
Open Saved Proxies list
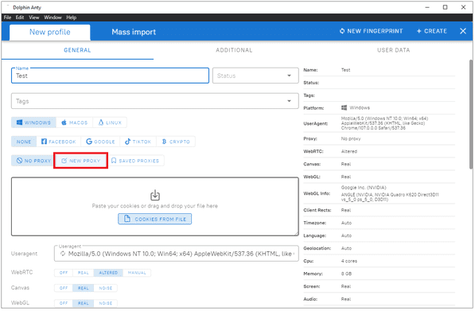pos(135,161)
